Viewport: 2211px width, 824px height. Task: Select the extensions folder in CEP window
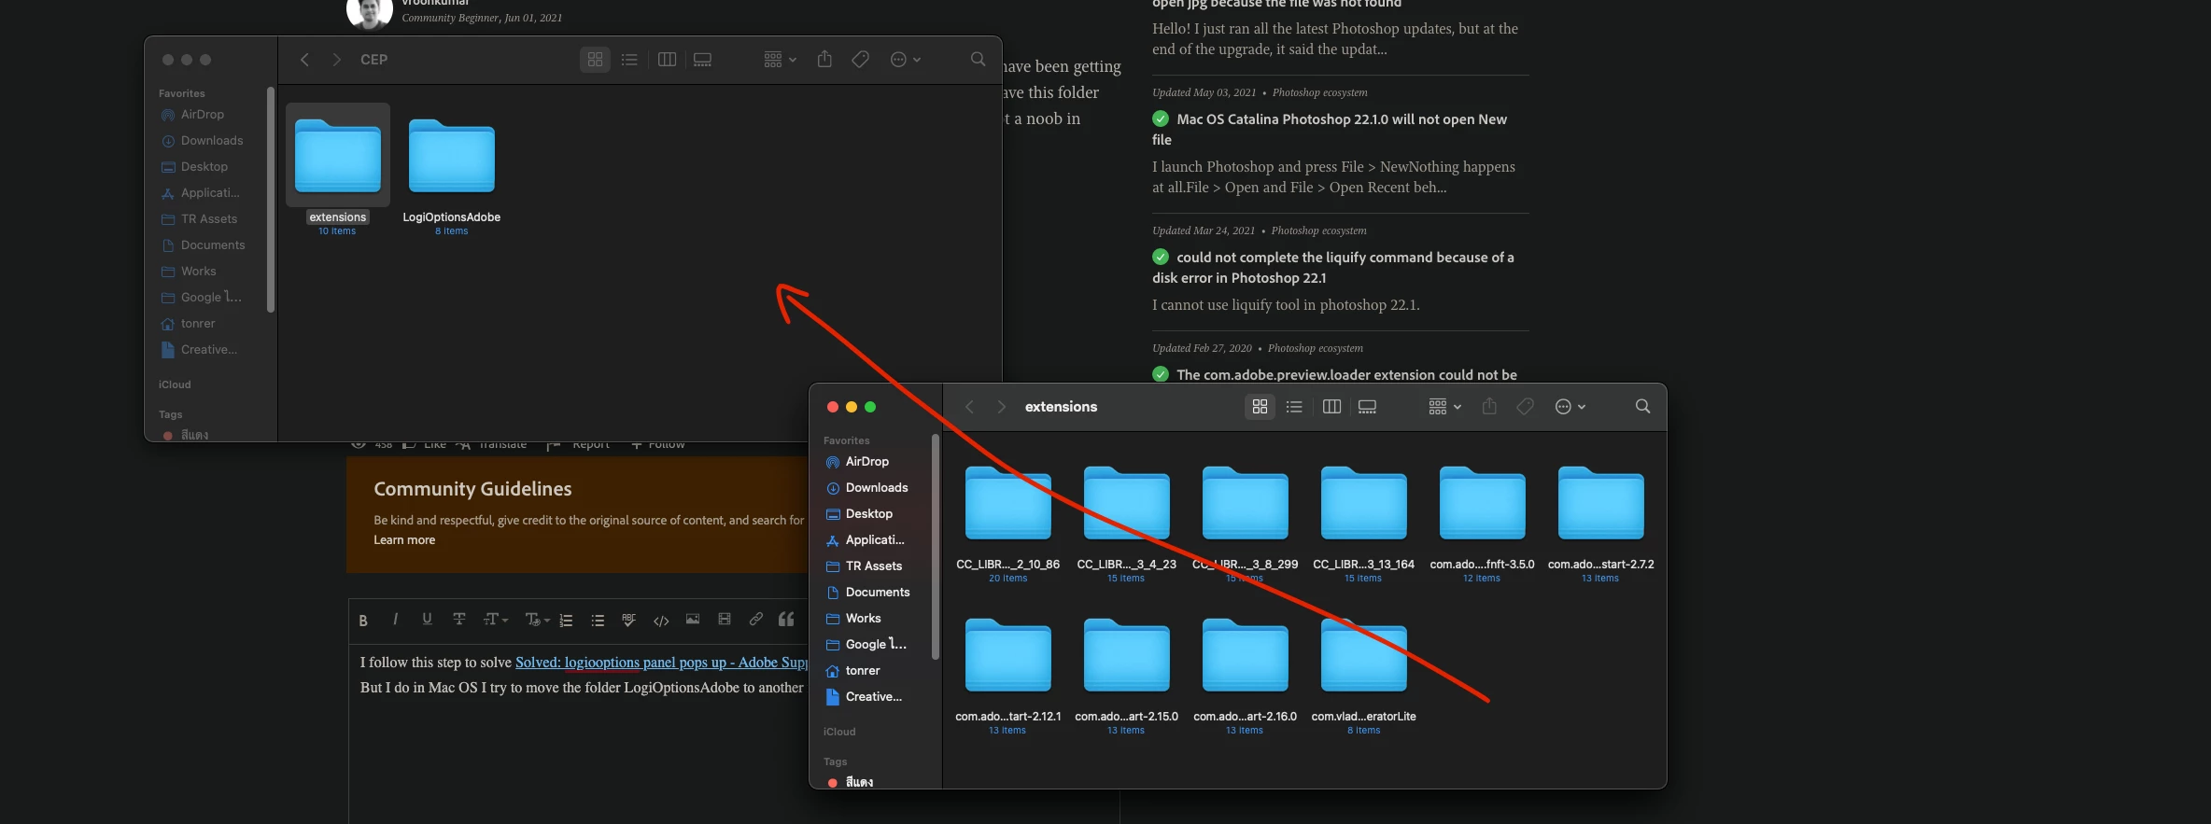click(337, 168)
